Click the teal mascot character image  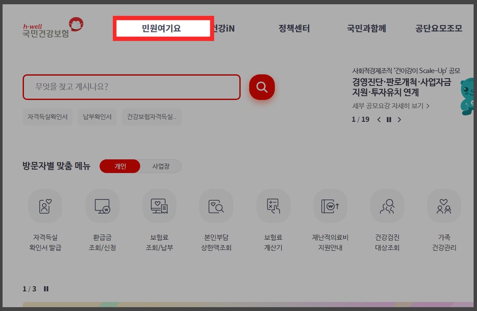[468, 96]
